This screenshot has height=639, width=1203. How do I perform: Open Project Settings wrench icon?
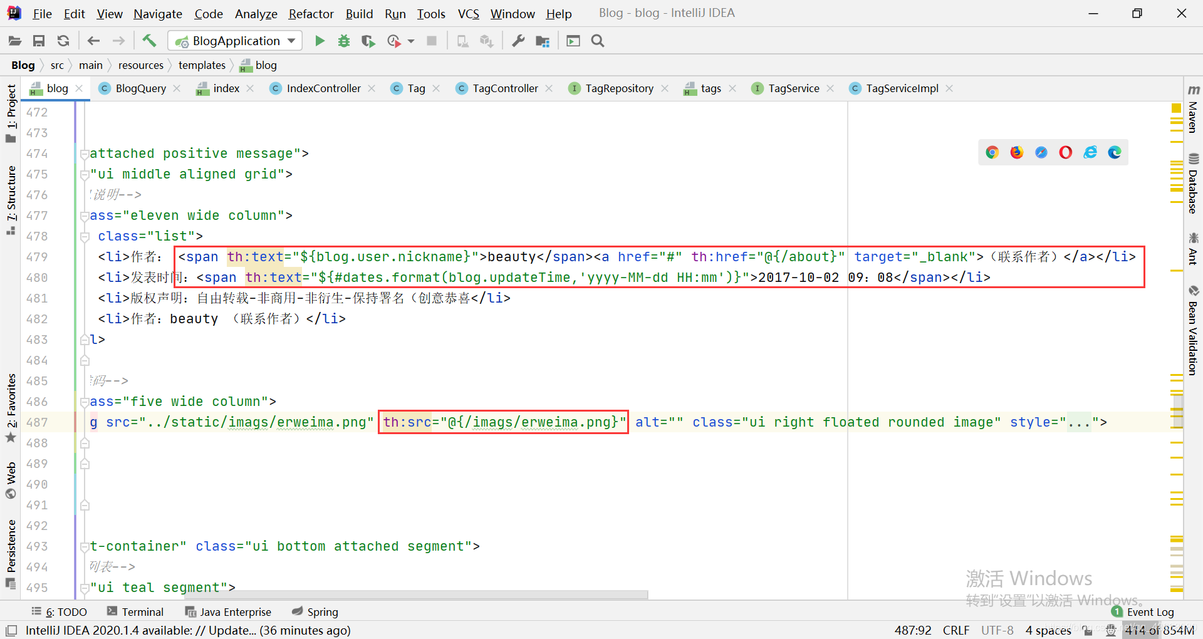pyautogui.click(x=518, y=41)
